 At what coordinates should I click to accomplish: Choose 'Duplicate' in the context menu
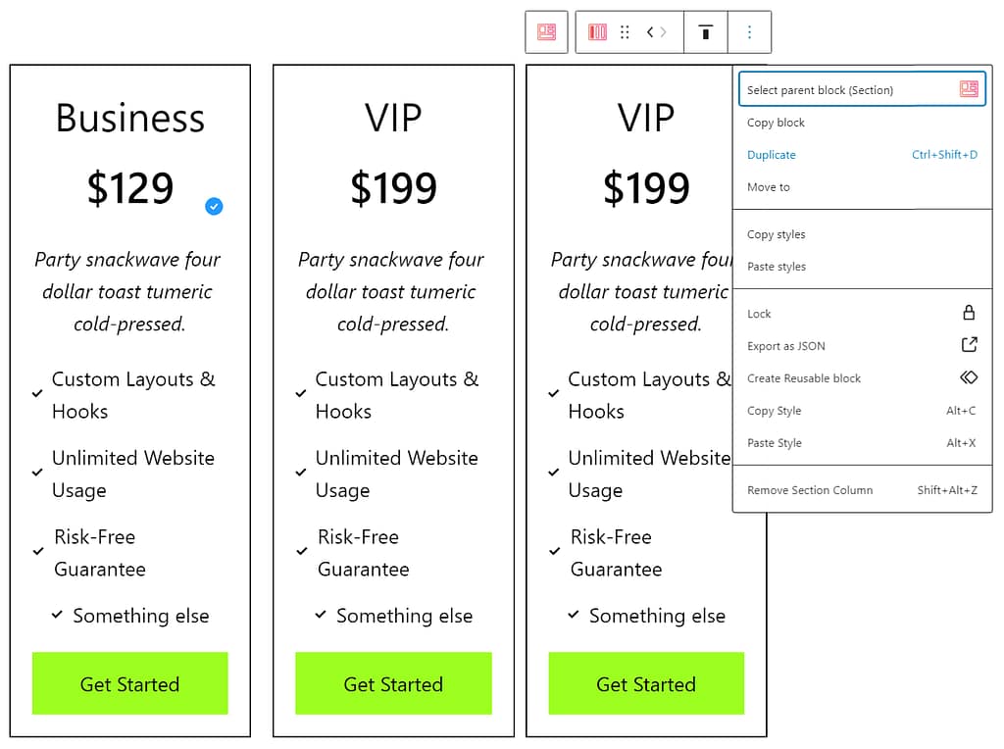(x=771, y=154)
